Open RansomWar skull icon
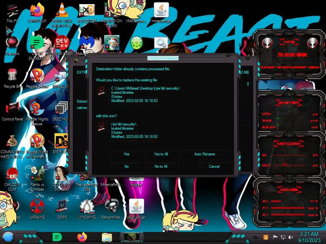The width and height of the screenshot is (326, 244). (112, 209)
